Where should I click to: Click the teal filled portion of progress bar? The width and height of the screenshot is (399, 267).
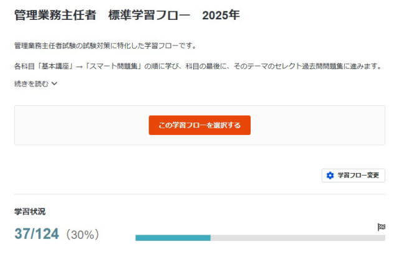[173, 238]
